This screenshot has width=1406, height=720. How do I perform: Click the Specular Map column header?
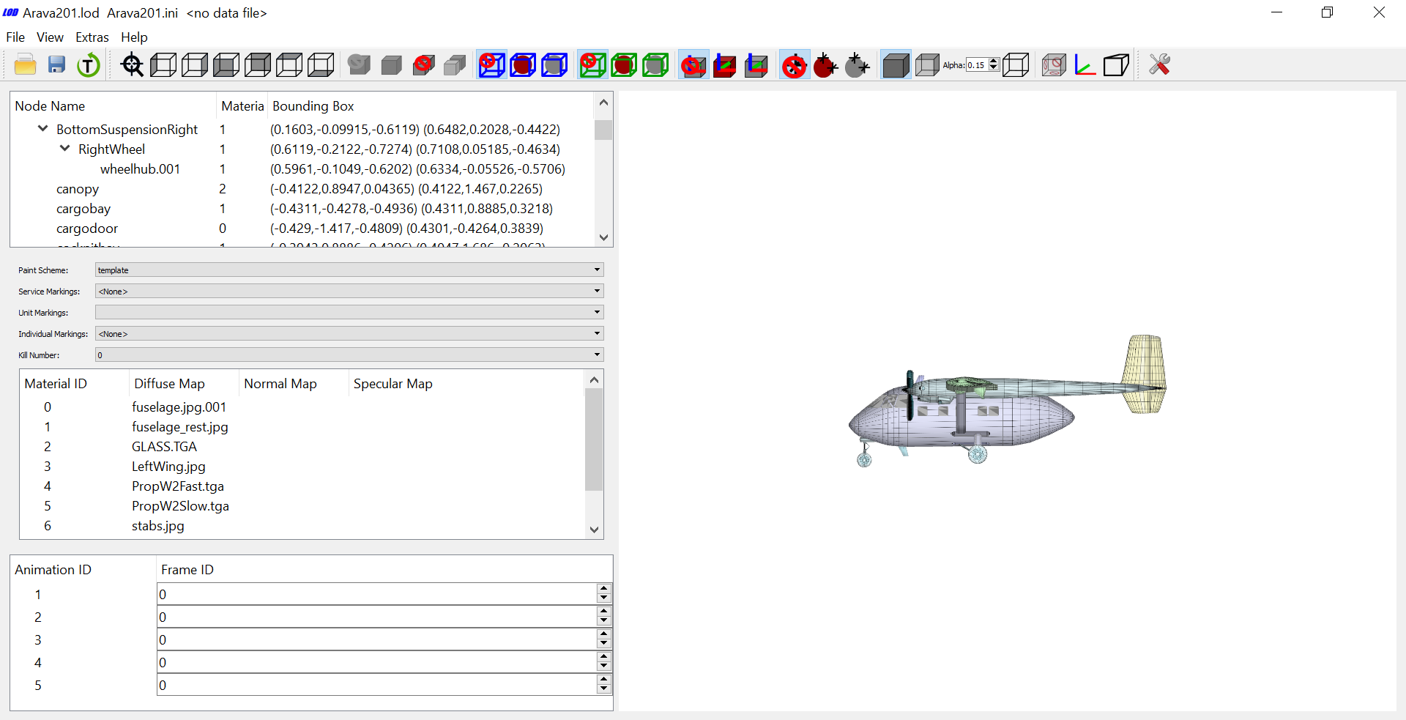[466, 384]
